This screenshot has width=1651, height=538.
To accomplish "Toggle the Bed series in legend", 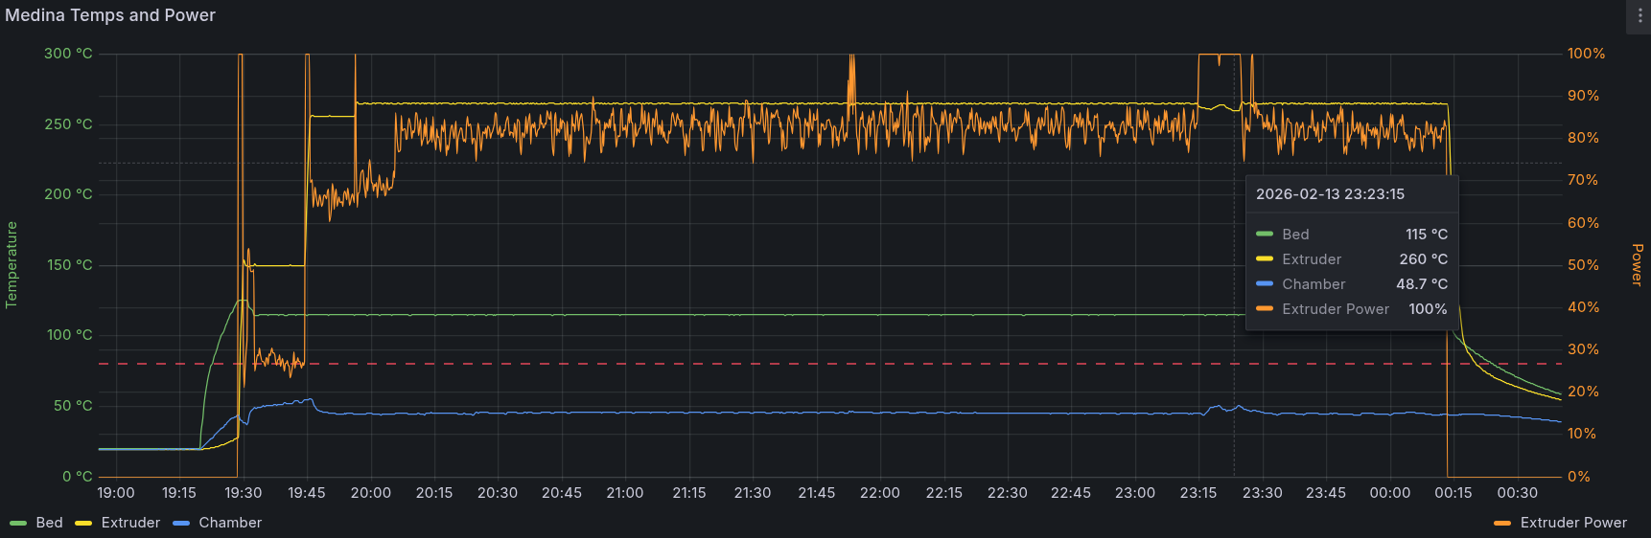I will click(x=49, y=523).
